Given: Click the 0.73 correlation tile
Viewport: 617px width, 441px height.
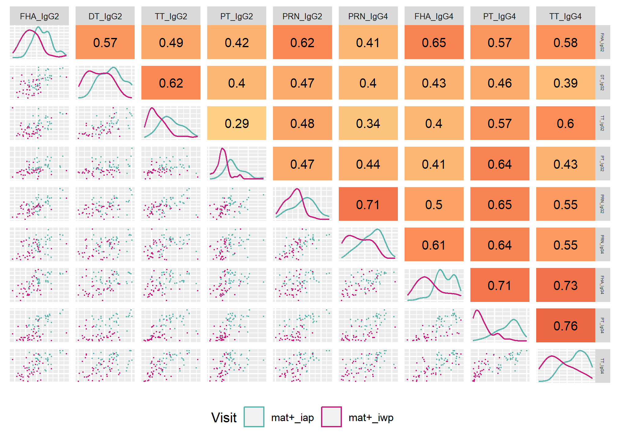Looking at the screenshot, I should tap(565, 285).
